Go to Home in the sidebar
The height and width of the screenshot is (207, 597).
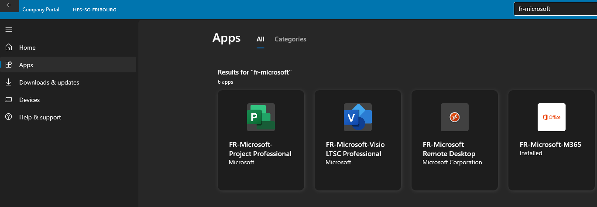point(68,47)
